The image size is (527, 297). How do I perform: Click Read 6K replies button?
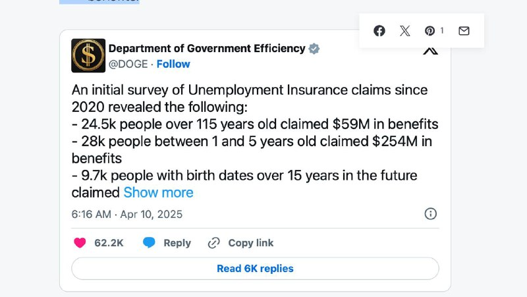click(x=255, y=269)
